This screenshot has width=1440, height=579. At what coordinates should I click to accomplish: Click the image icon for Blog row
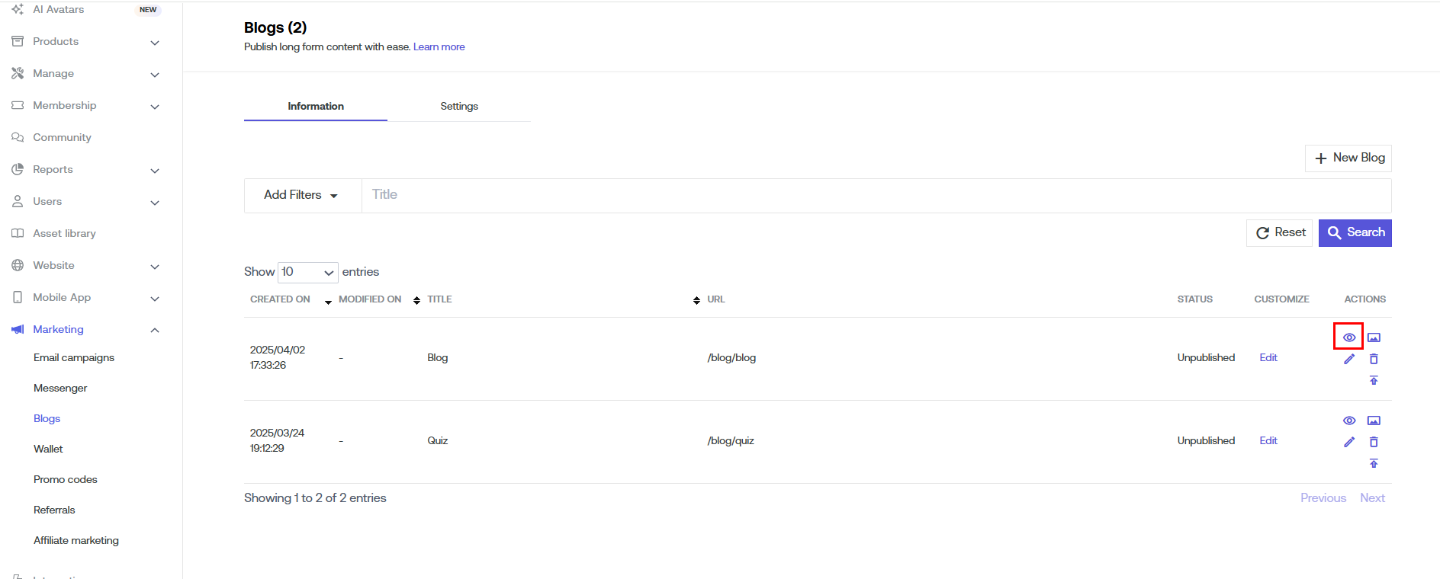click(1374, 337)
